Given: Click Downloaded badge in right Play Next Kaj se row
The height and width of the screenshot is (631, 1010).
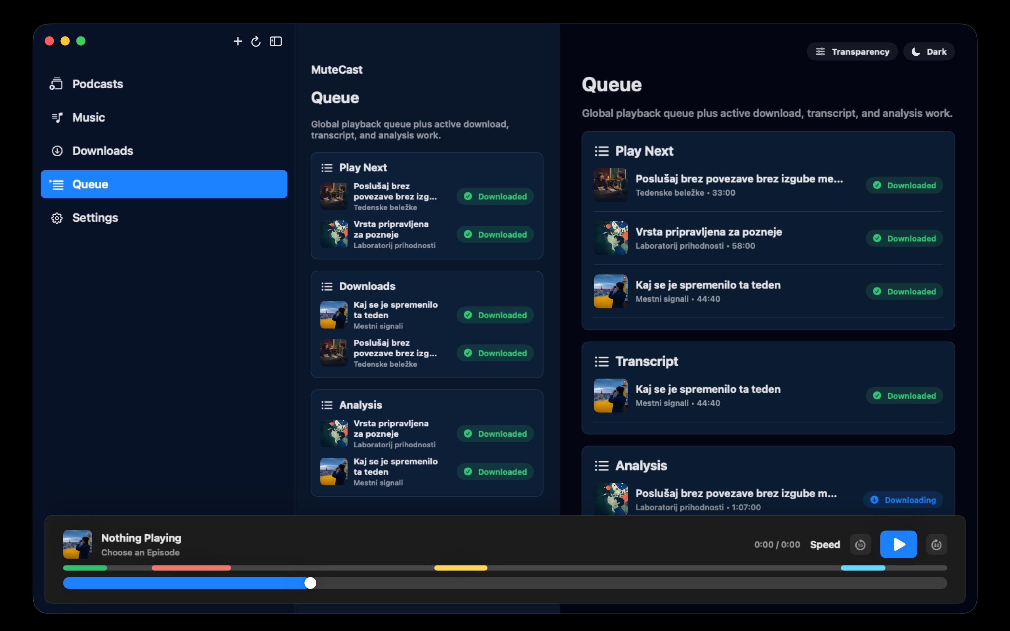Looking at the screenshot, I should click(904, 291).
